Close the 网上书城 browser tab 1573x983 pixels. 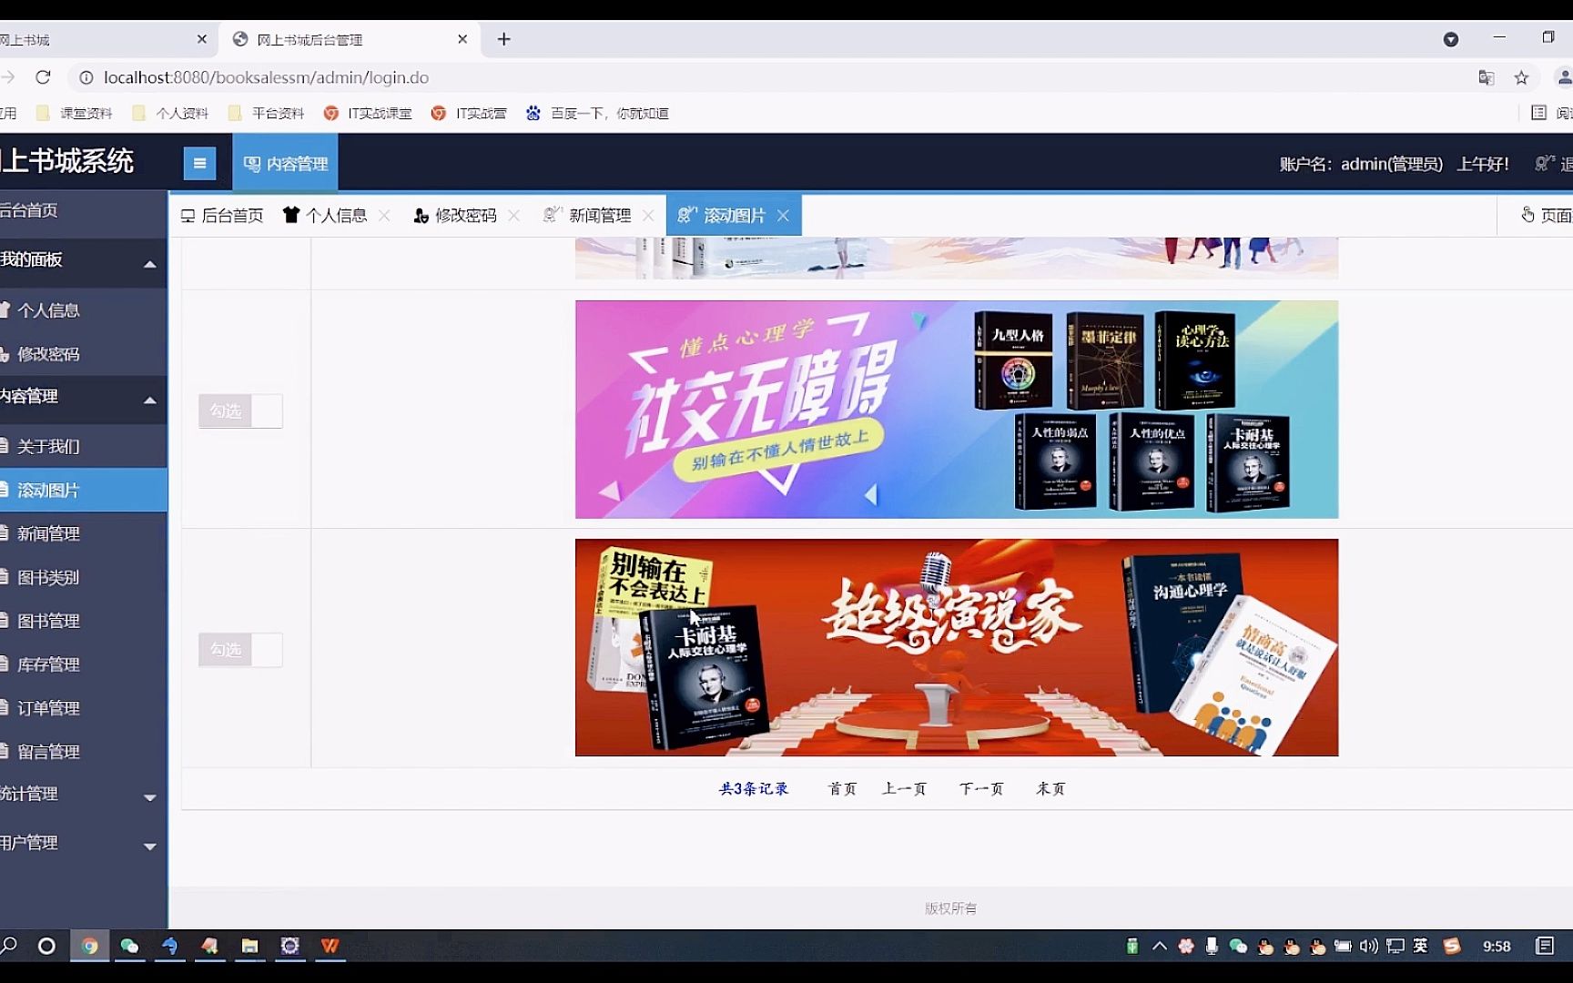[202, 39]
